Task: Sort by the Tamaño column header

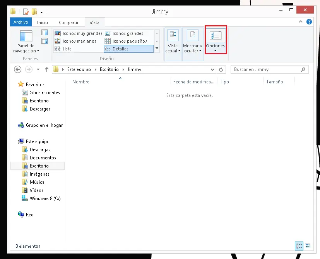Action: (x=279, y=82)
